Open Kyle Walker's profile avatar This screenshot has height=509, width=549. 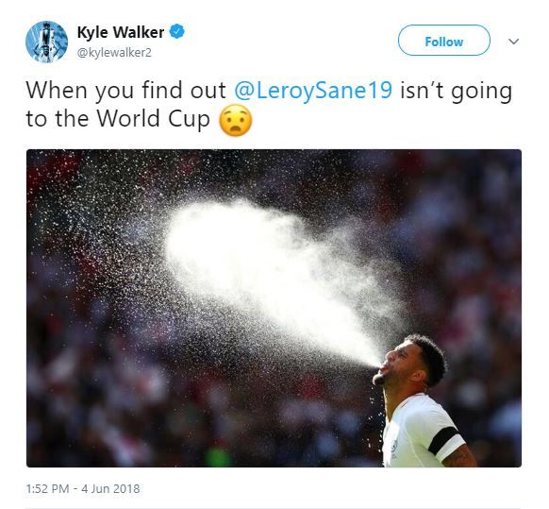point(46,42)
